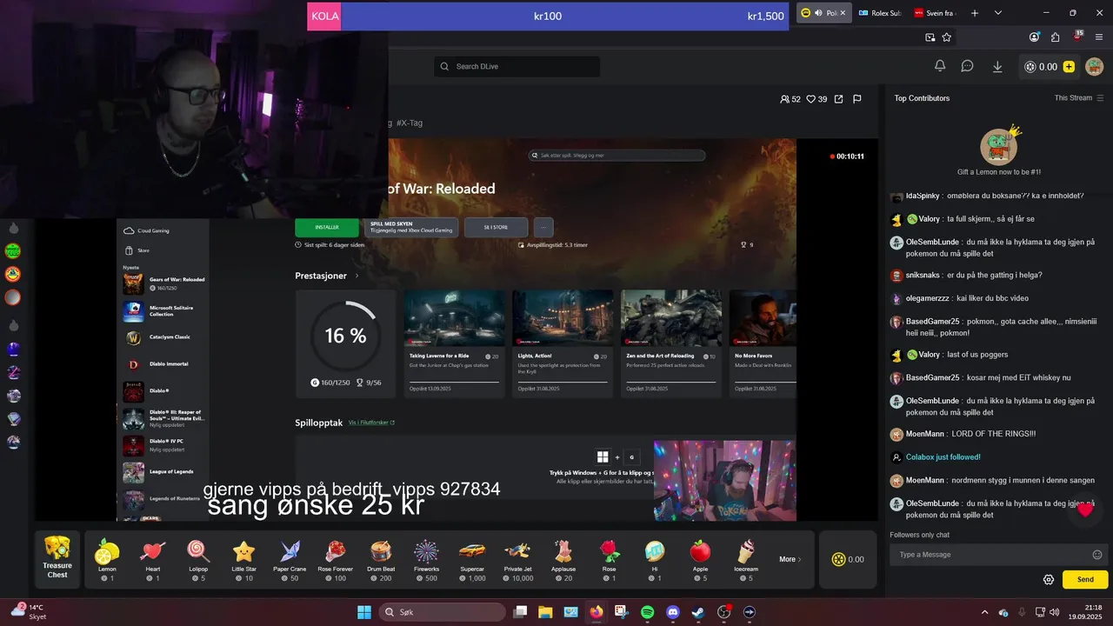Send an Apple gift

pos(700,559)
